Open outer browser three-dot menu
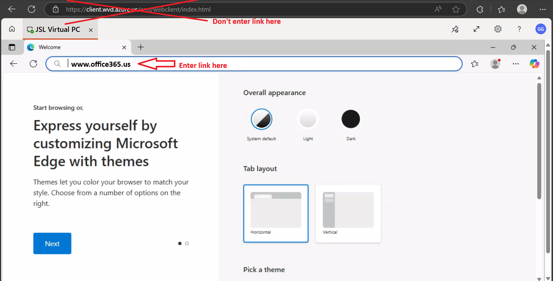Image resolution: width=553 pixels, height=281 pixels. 543,10
